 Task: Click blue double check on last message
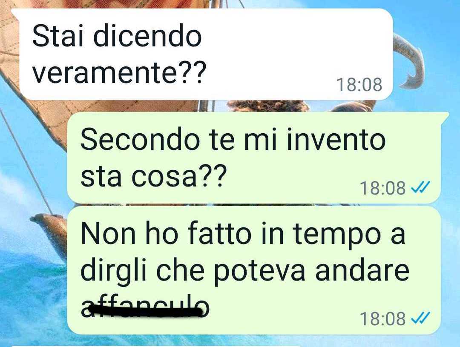point(421,317)
